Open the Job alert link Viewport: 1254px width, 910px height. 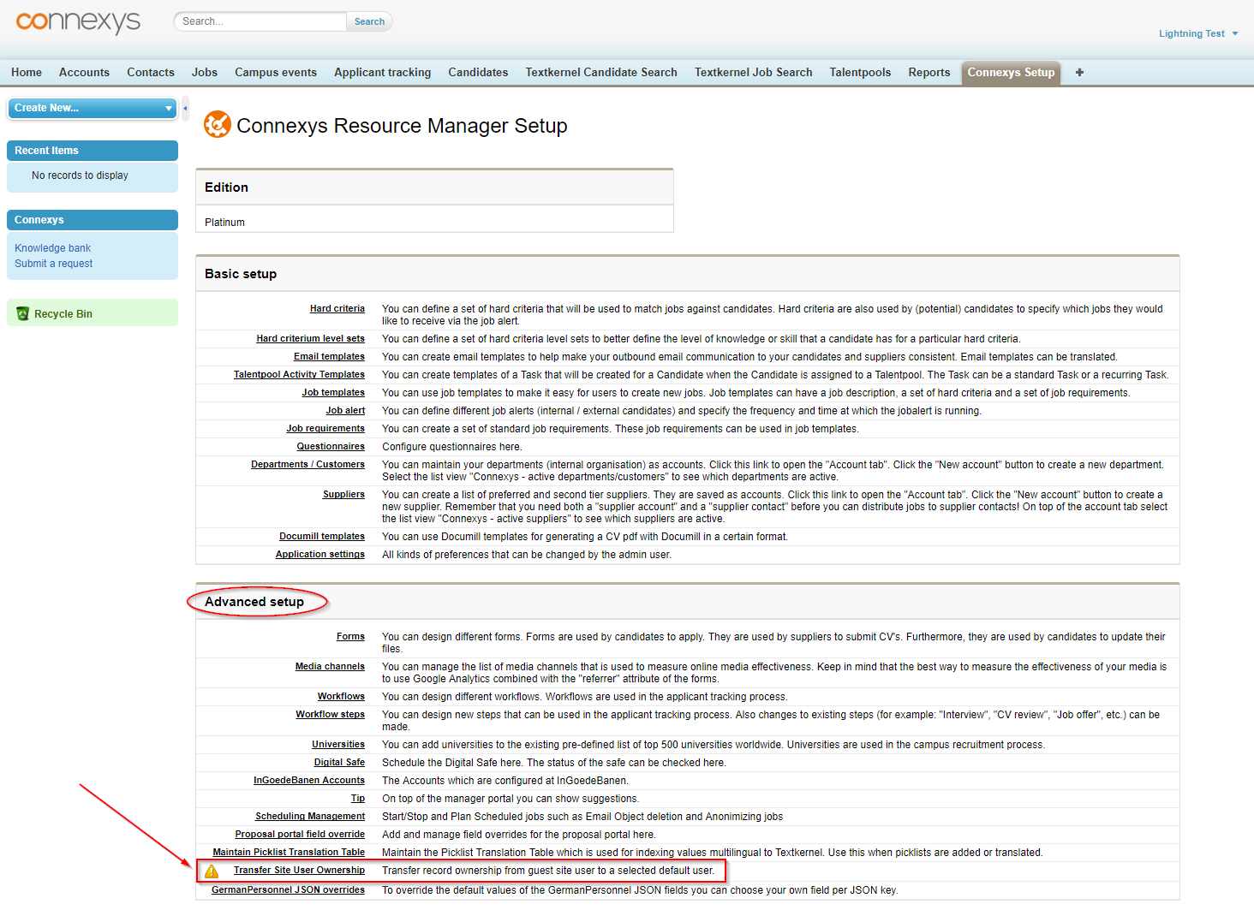pos(345,411)
